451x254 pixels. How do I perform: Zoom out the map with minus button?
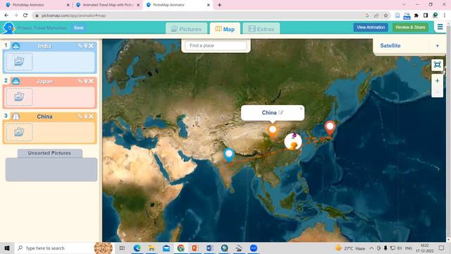(437, 92)
